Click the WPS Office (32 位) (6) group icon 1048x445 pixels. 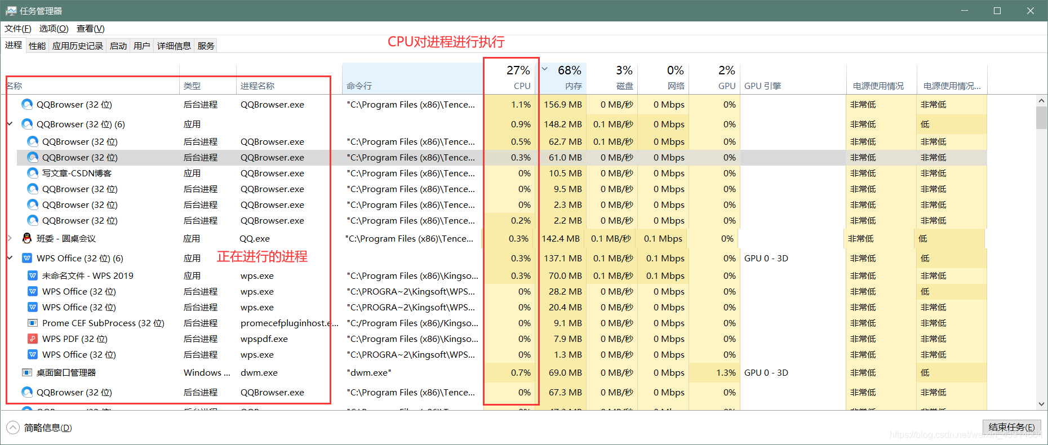coord(26,258)
